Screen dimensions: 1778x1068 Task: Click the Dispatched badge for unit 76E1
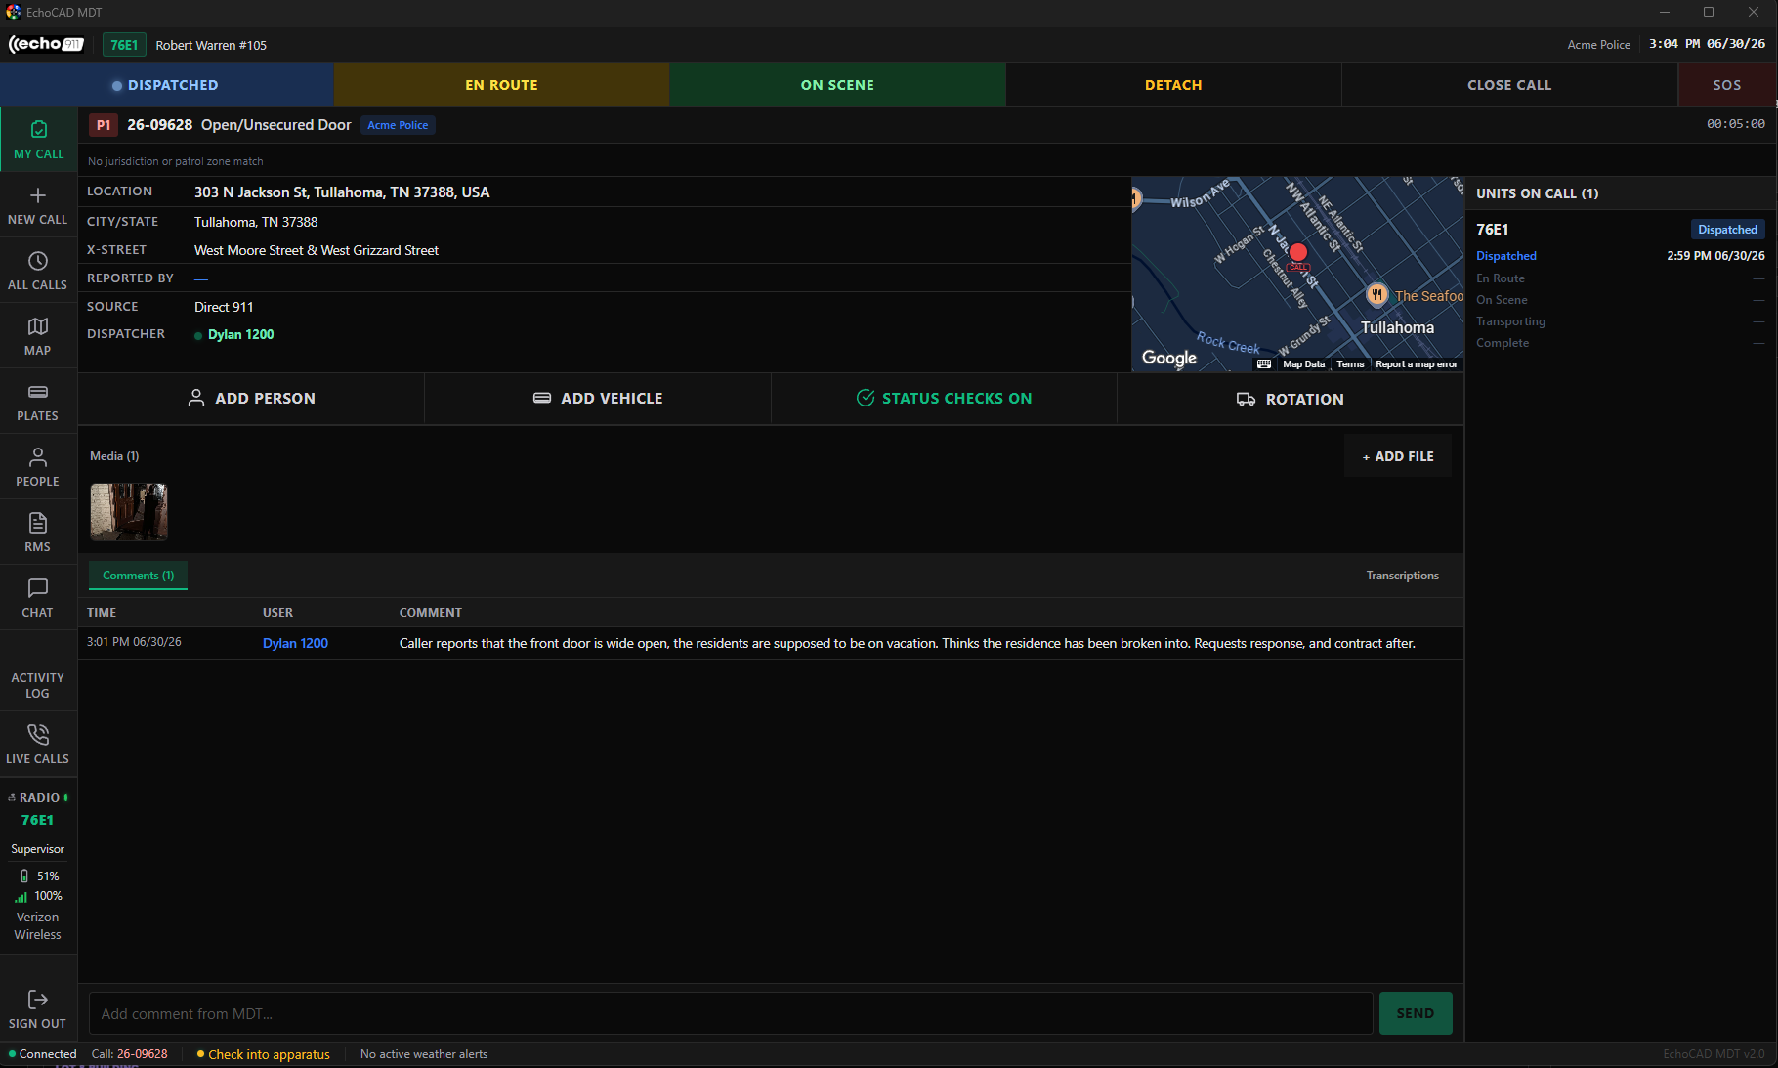click(x=1727, y=230)
